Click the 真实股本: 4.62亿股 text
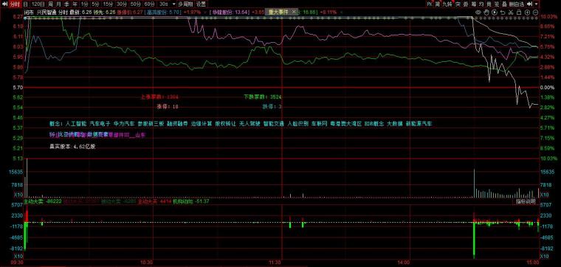Viewport: 561px width, 267px height. point(72,146)
